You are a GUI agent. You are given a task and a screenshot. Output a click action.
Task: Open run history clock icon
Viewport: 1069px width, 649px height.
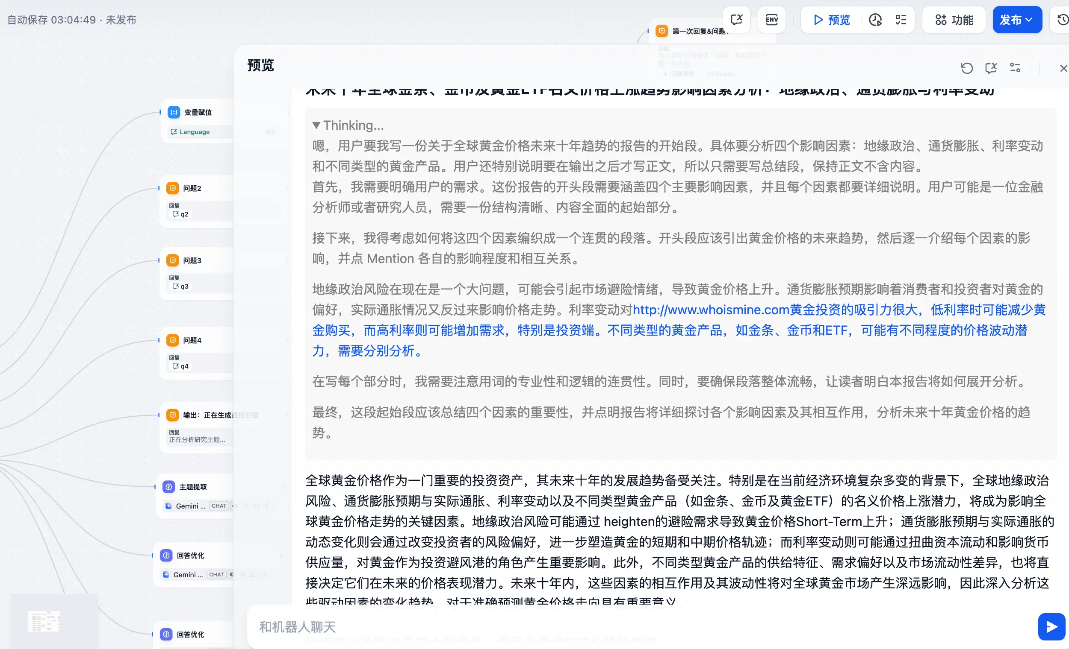[875, 20]
